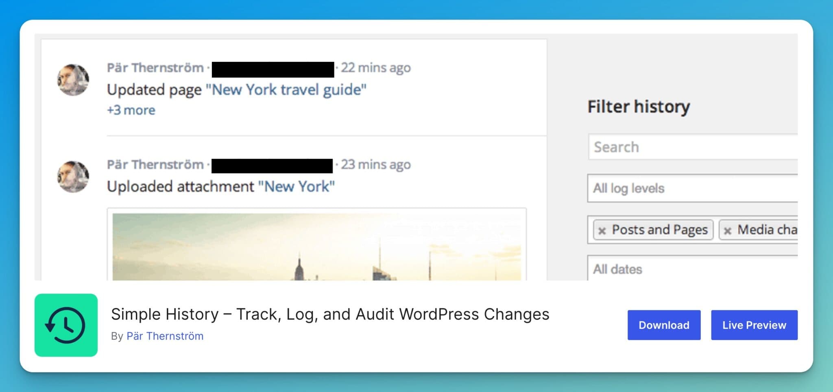Click the avatar beside the uploaded attachment entry

coord(73,177)
